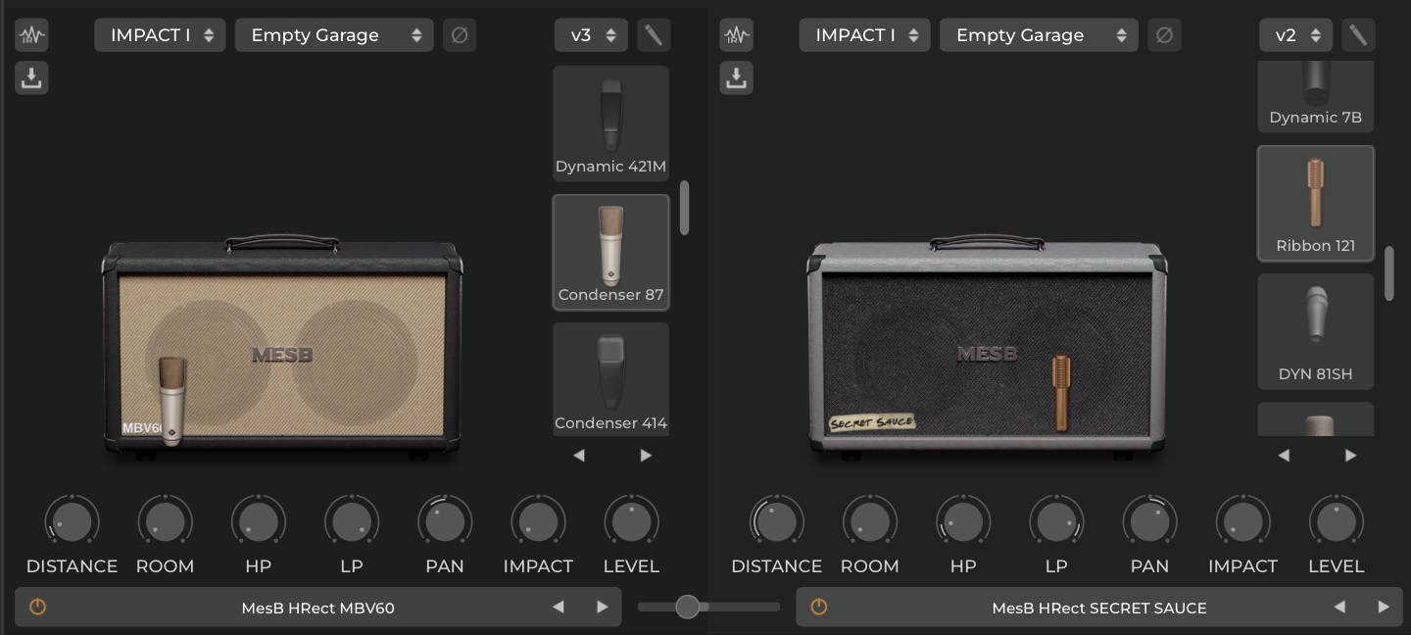
Task: Disable power for MesB HRect SECRET SAUCE
Action: (x=819, y=608)
